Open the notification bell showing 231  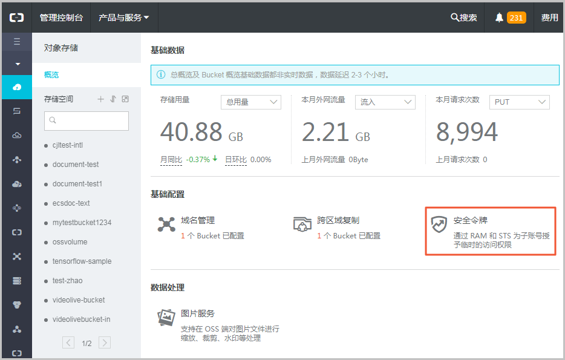coord(501,17)
